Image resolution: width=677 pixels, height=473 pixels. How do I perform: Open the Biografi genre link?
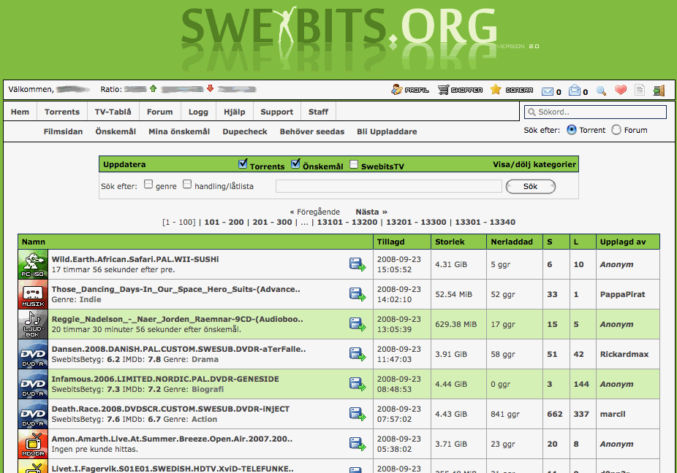click(208, 389)
